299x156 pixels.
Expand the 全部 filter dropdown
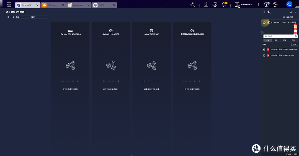pos(22,17)
